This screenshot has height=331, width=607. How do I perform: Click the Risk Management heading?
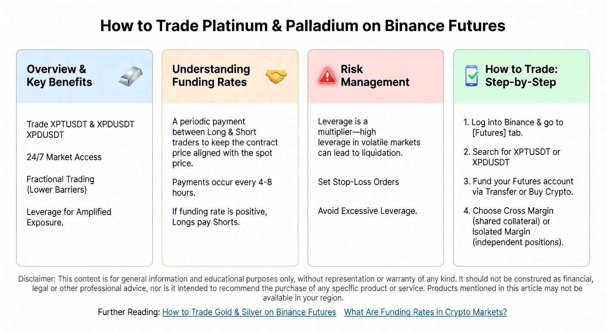(x=375, y=76)
